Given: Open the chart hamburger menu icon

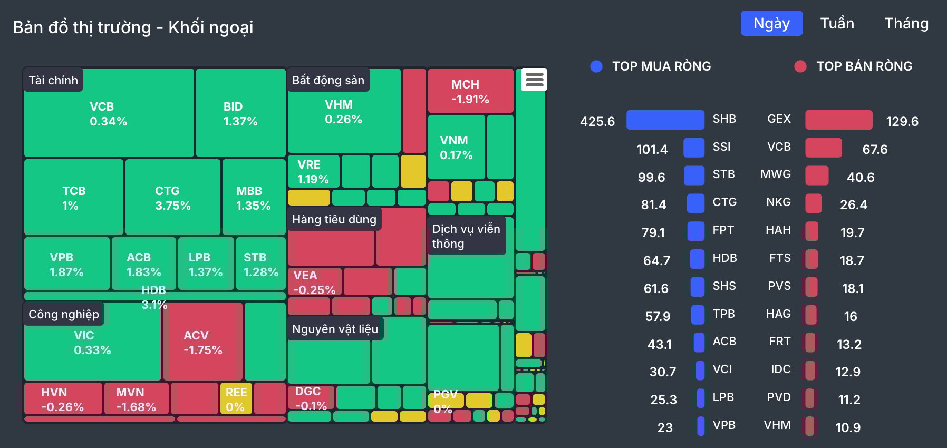Looking at the screenshot, I should click(534, 80).
